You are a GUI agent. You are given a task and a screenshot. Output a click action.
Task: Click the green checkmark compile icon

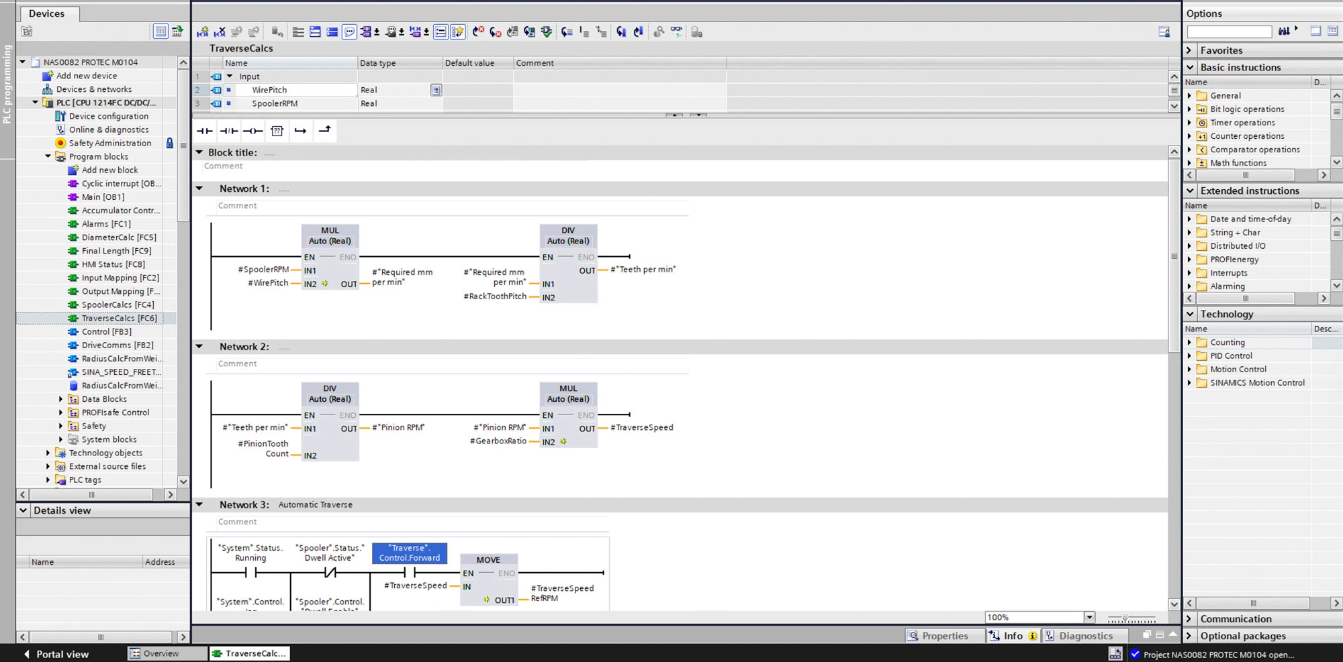pyautogui.click(x=547, y=32)
